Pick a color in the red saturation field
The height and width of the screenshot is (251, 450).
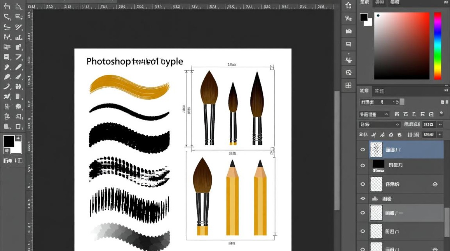[x=401, y=46]
